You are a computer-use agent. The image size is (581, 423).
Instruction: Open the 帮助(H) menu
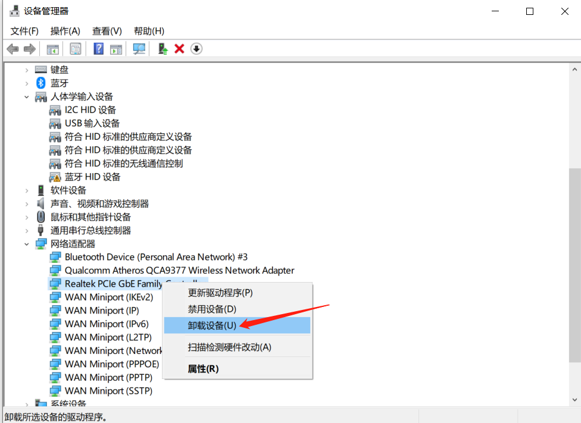pyautogui.click(x=149, y=31)
